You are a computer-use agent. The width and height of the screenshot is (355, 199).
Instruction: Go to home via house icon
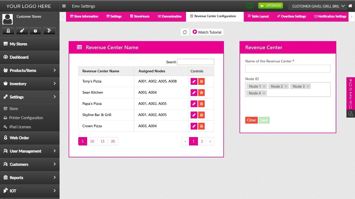(350, 6)
